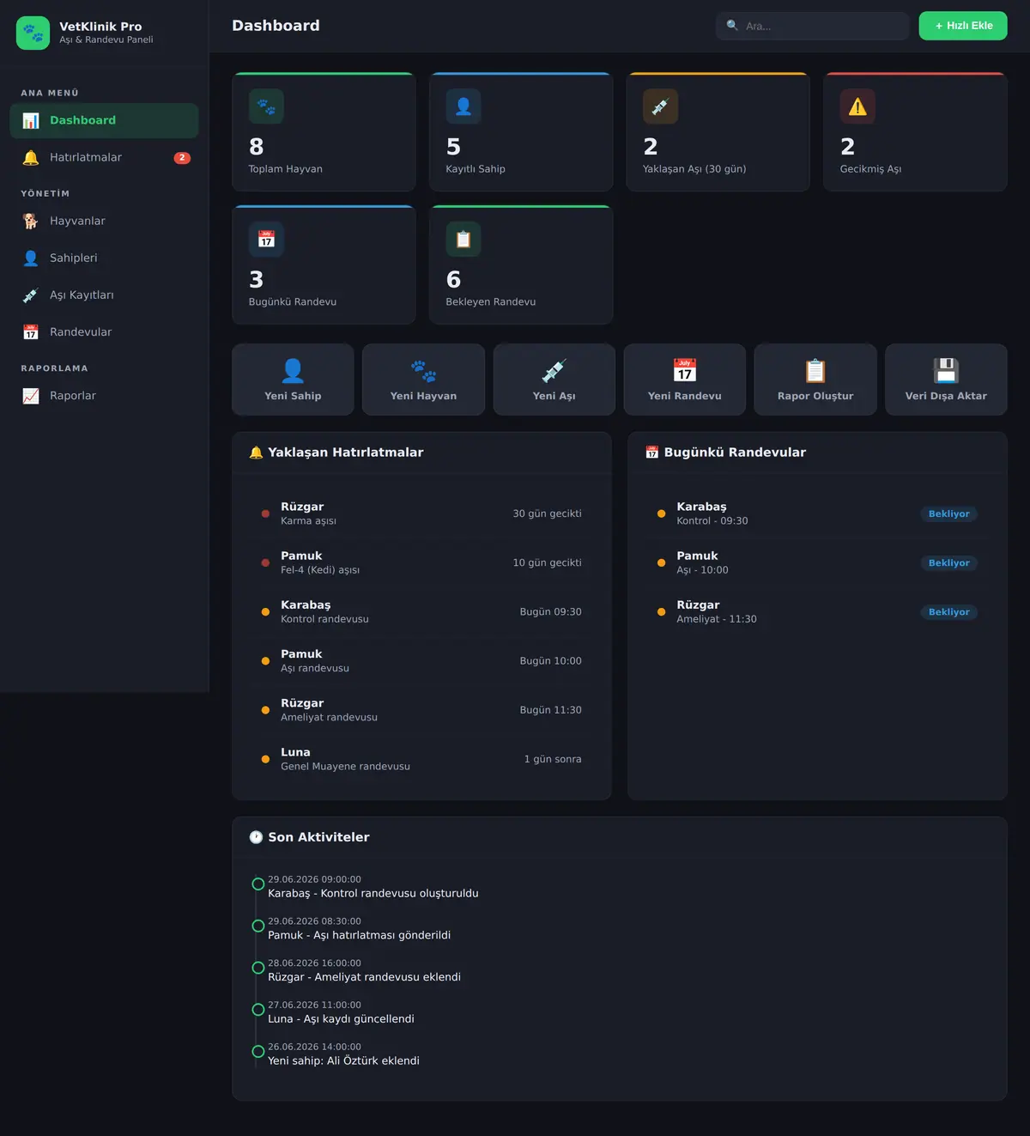Image resolution: width=1030 pixels, height=1136 pixels.
Task: Select the Pamuk Fel-4 (Kedi) aşısı reminder
Action: [x=421, y=562]
